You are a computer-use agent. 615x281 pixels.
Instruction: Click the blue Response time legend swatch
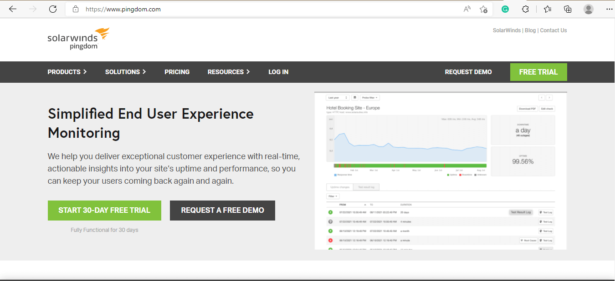coord(335,175)
